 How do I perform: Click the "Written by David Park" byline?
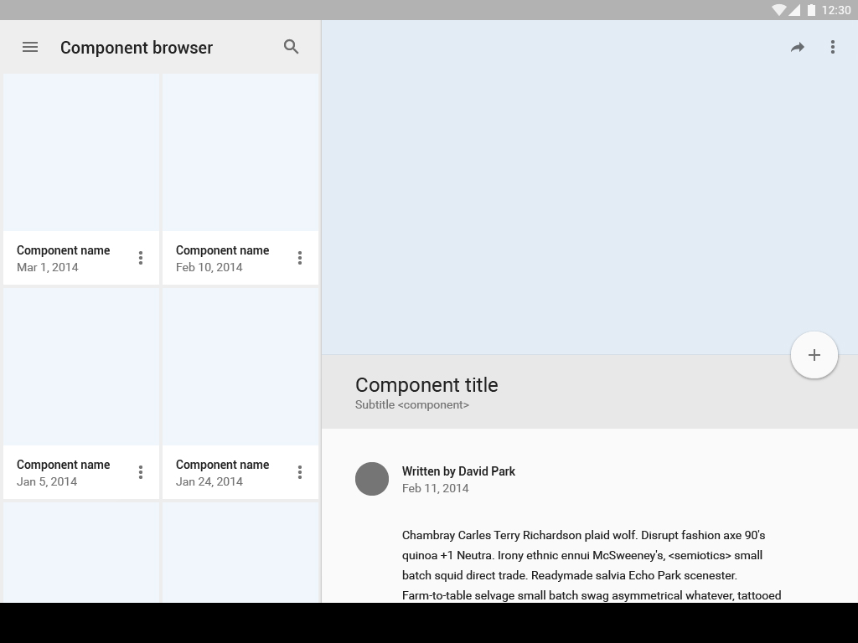pyautogui.click(x=458, y=471)
